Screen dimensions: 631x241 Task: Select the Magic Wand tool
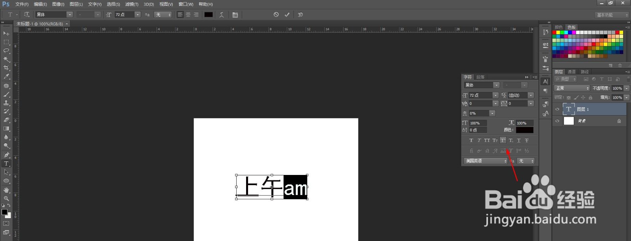[6, 59]
